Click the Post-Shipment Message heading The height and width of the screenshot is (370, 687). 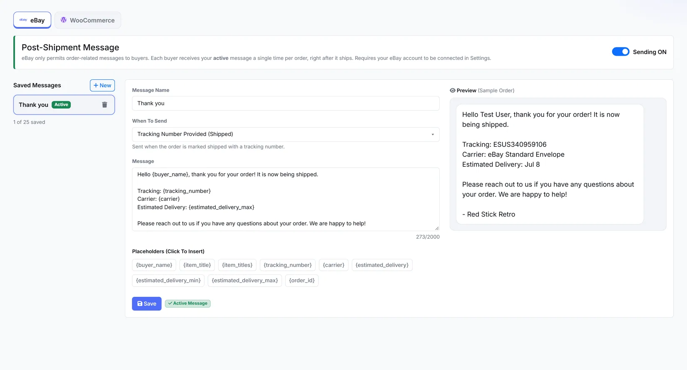click(x=70, y=47)
